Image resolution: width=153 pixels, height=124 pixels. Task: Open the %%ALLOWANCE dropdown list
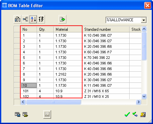coord(144,20)
